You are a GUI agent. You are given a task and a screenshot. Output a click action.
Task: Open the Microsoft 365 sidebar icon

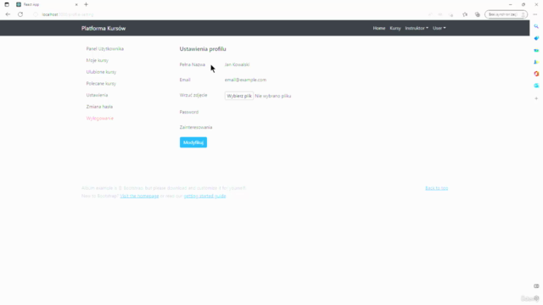click(536, 74)
